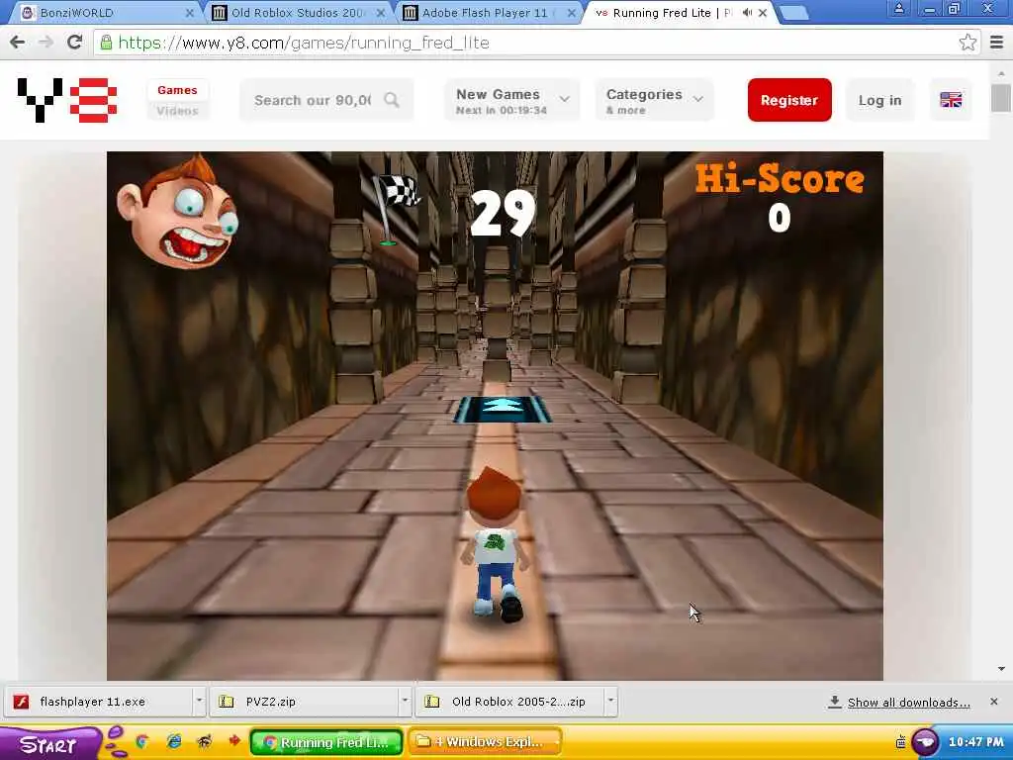Screen dimensions: 1013x760
Task: Switch to Old Roblox Studios tab
Action: 298,13
